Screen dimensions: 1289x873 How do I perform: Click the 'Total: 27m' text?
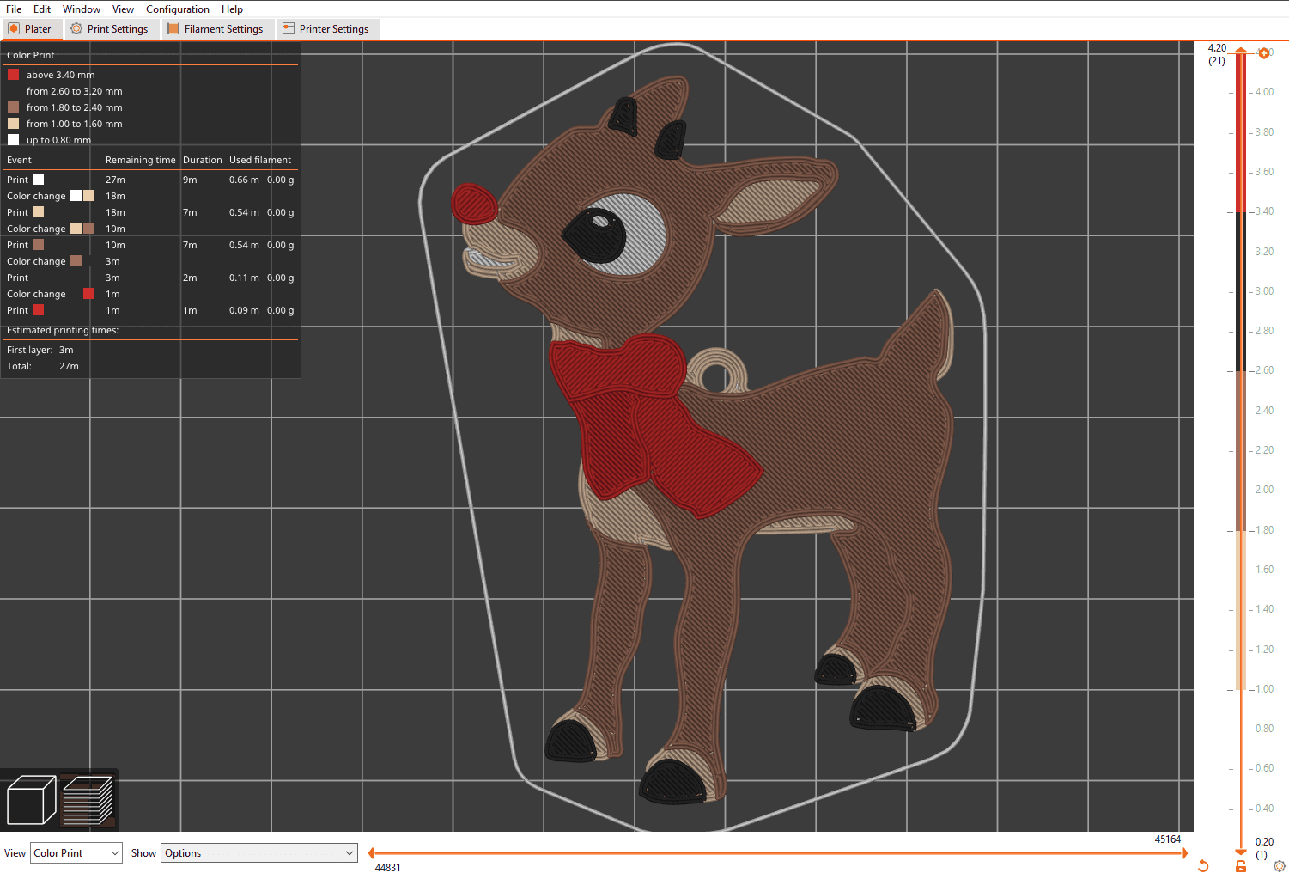43,366
